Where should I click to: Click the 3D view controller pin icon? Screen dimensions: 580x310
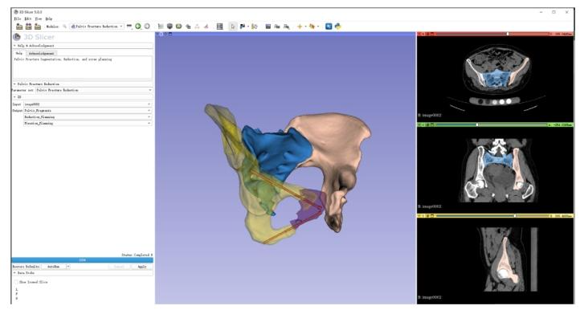click(158, 34)
